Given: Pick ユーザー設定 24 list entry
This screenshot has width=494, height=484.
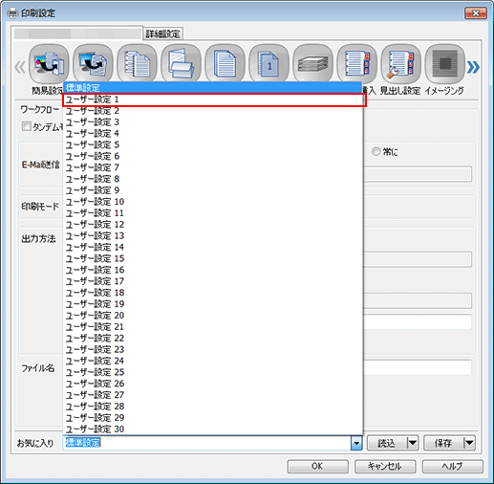Looking at the screenshot, I should (212, 361).
